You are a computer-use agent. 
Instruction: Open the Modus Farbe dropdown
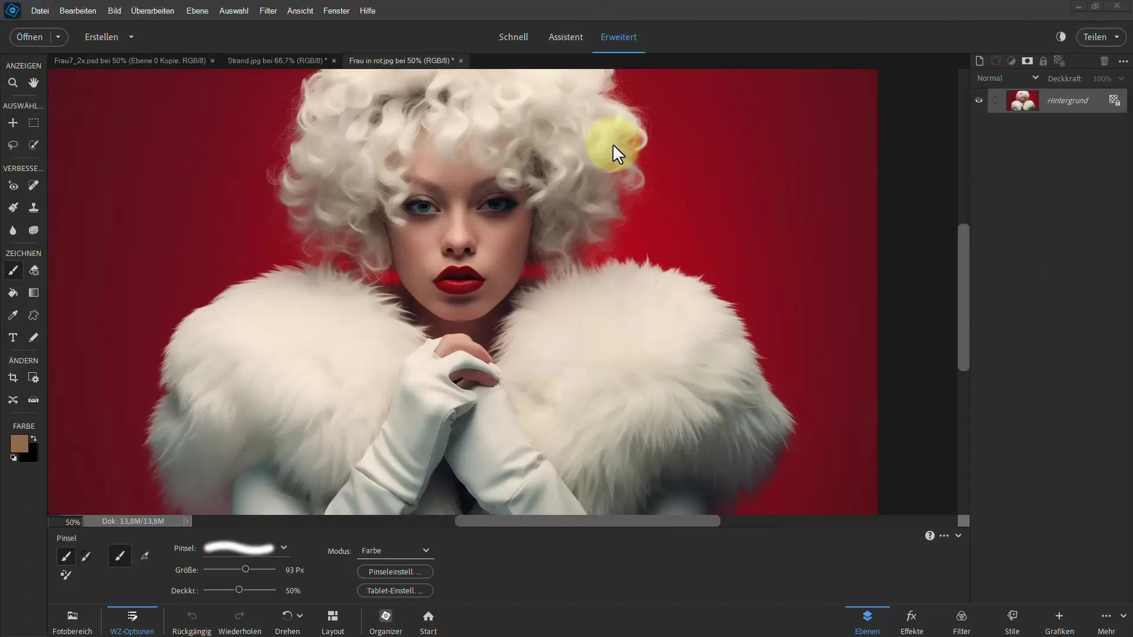tap(395, 551)
